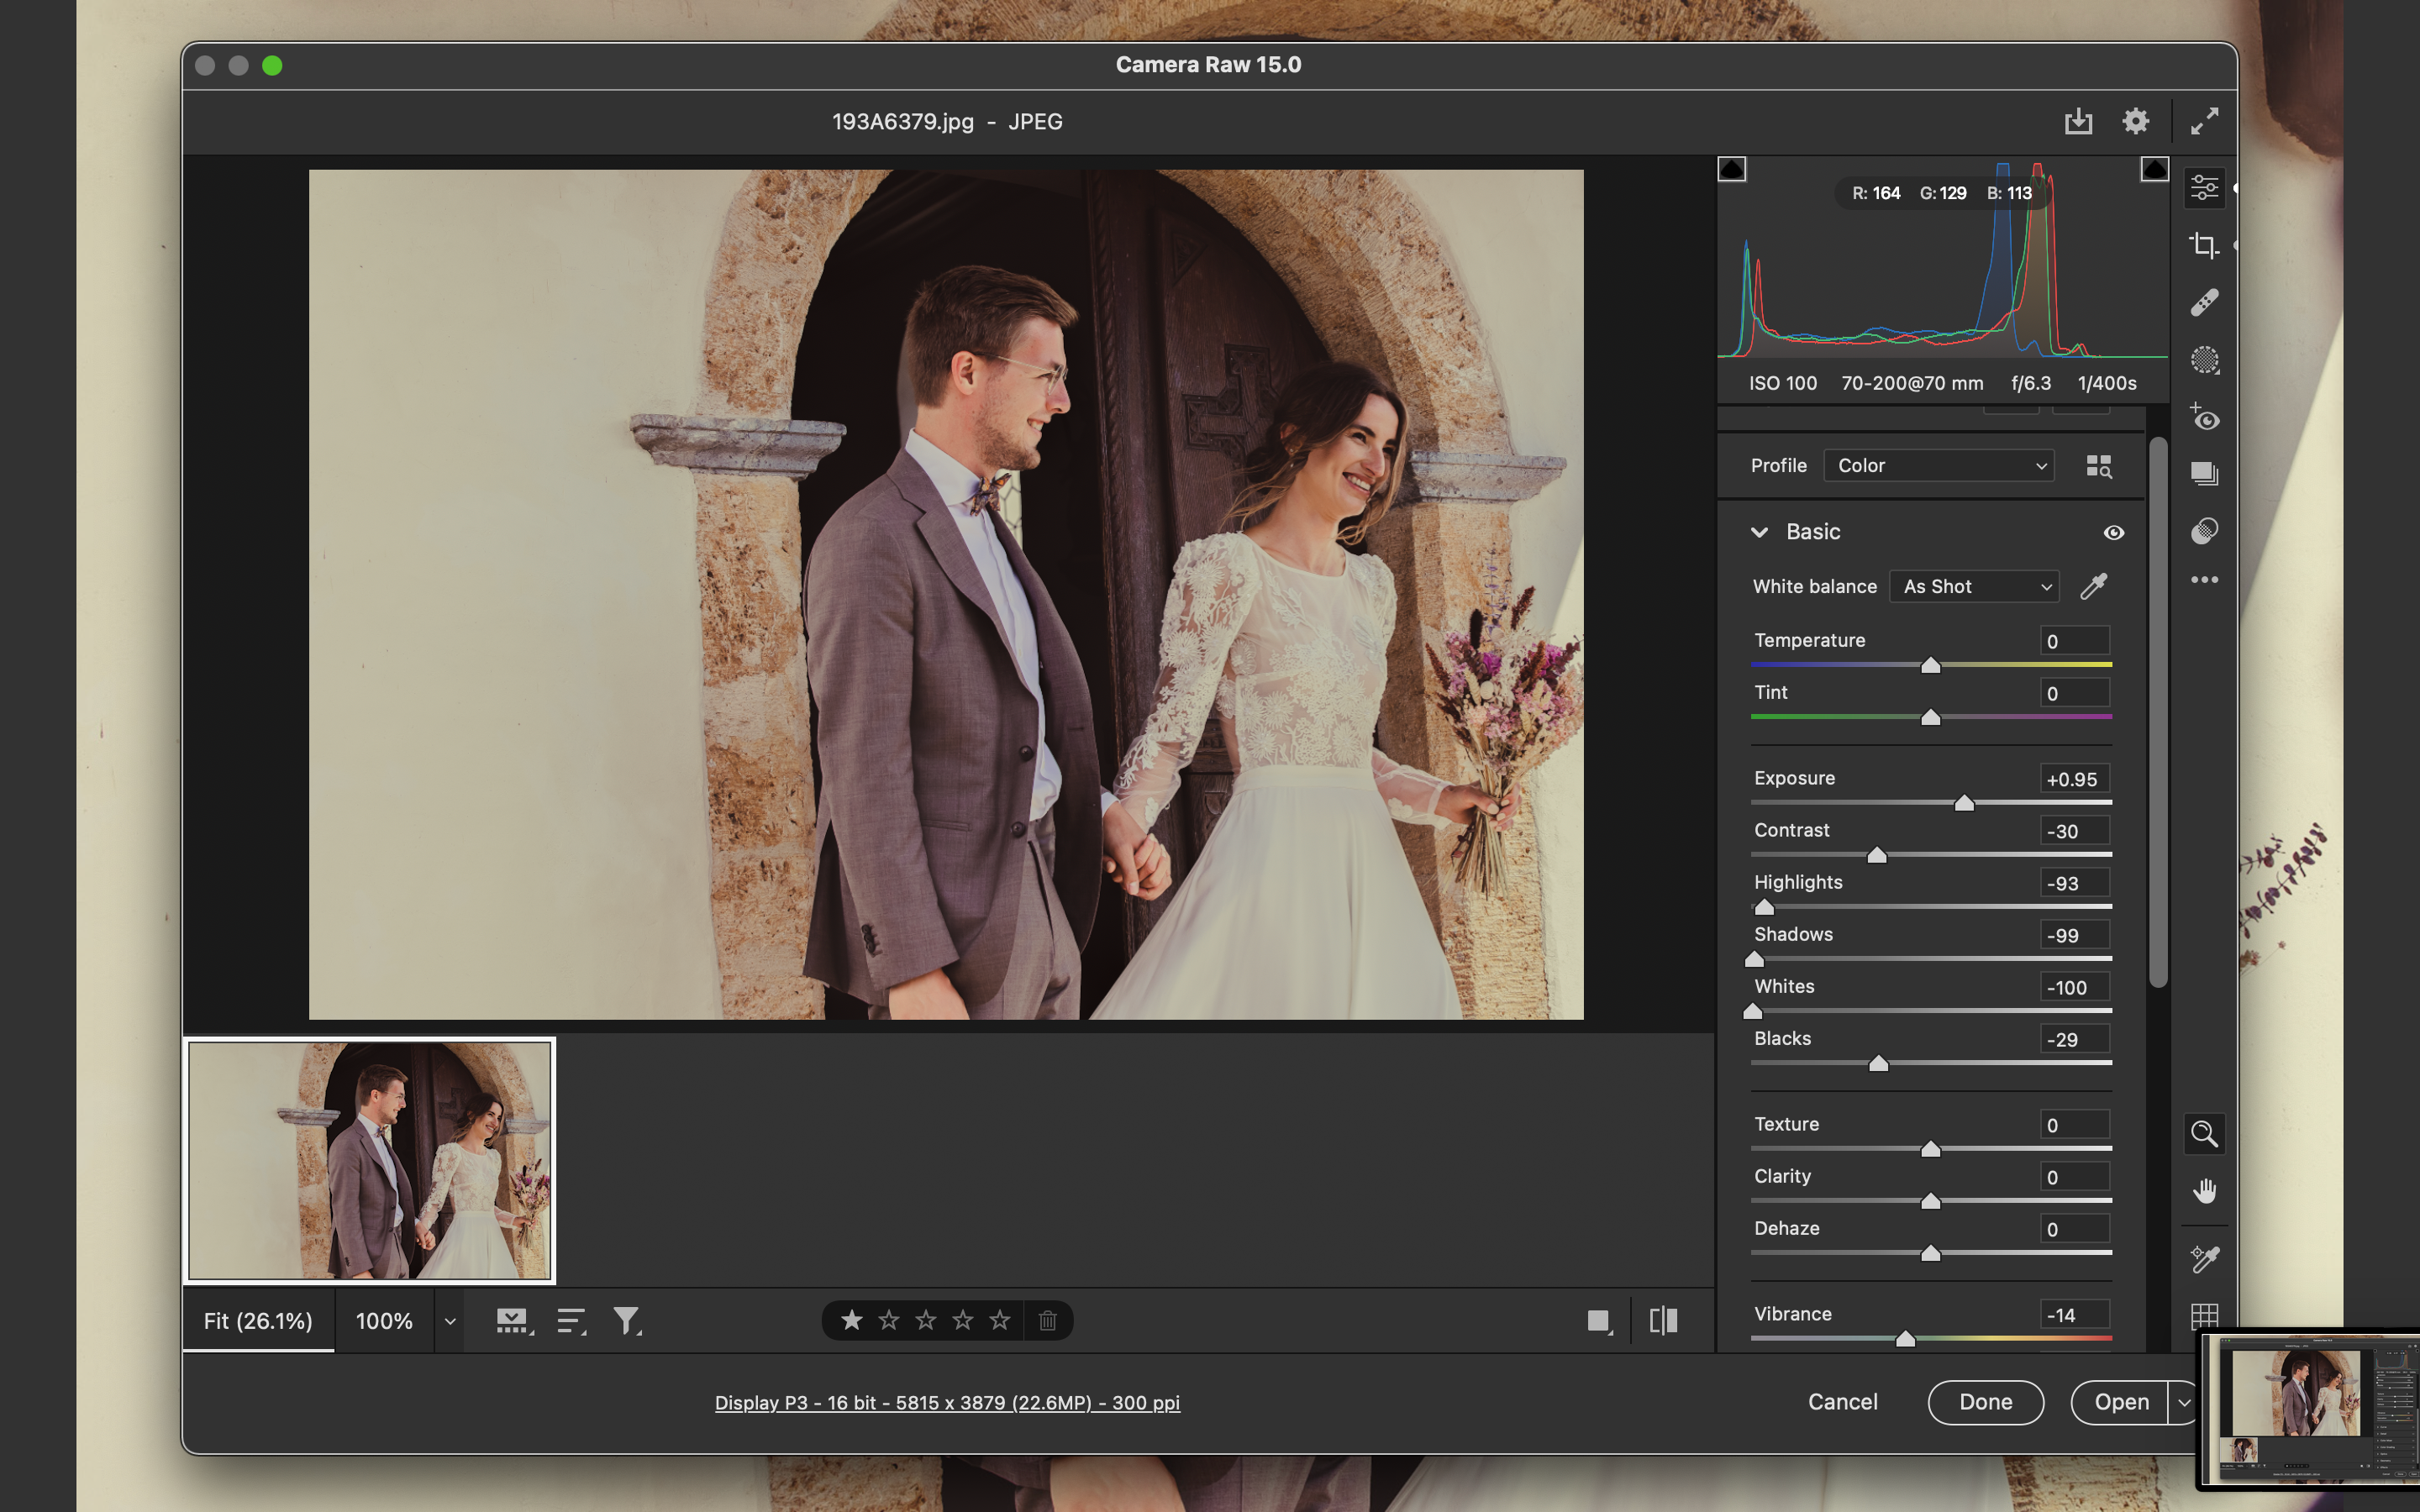
Task: Select Fit (26.1%) zoom tab
Action: [258, 1321]
